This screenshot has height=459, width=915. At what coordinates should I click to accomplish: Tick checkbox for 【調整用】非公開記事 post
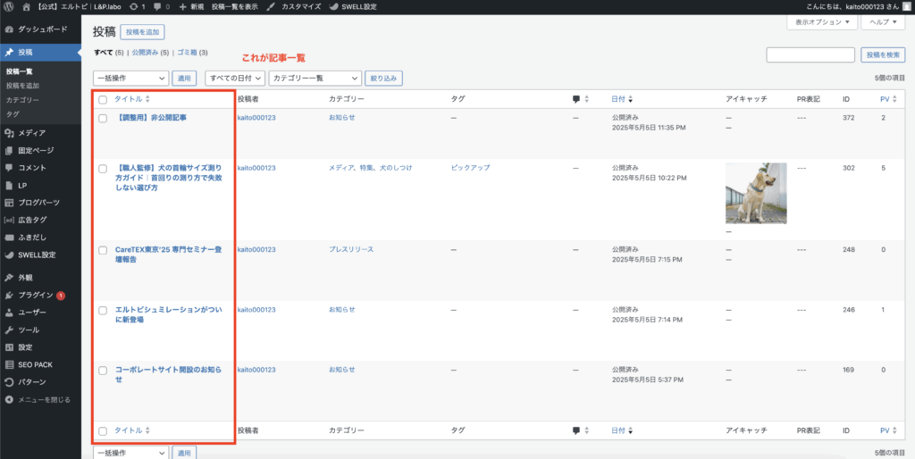click(x=103, y=118)
